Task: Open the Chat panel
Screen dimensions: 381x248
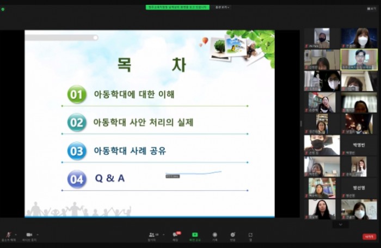Action: (x=175, y=235)
